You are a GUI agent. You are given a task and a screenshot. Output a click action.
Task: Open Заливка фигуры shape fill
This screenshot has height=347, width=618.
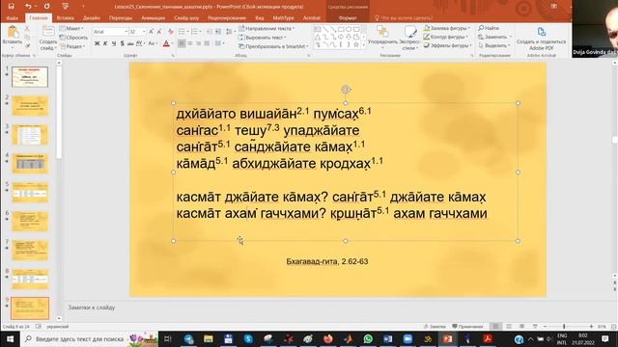446,28
